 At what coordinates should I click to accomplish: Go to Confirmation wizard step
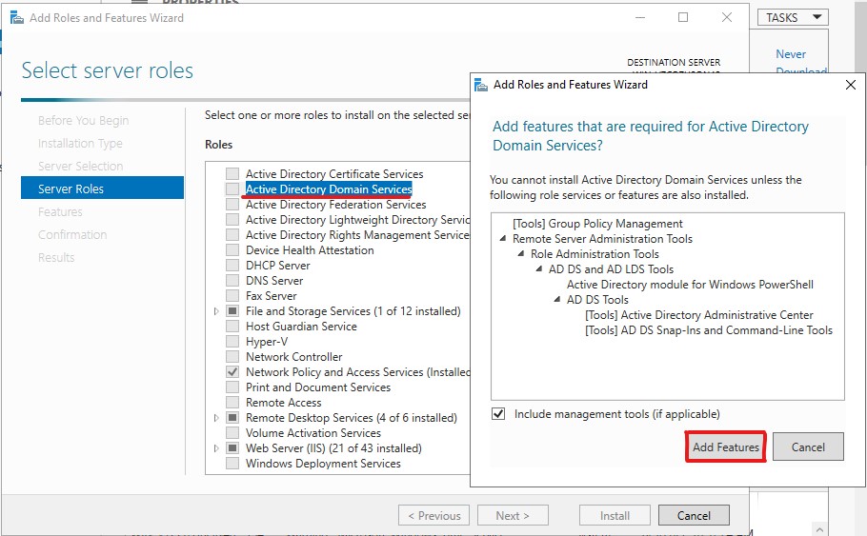(x=71, y=234)
